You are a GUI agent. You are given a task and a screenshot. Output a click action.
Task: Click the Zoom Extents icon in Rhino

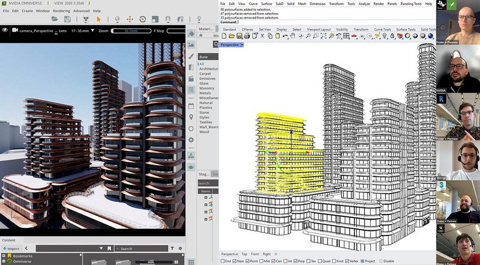[324, 36]
